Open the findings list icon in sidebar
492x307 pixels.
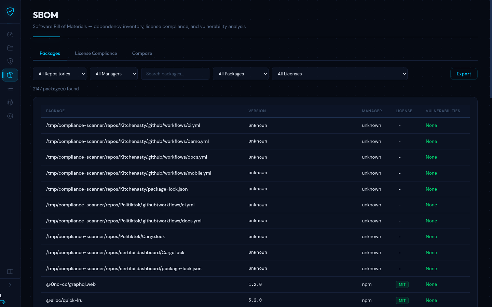[x=10, y=88]
